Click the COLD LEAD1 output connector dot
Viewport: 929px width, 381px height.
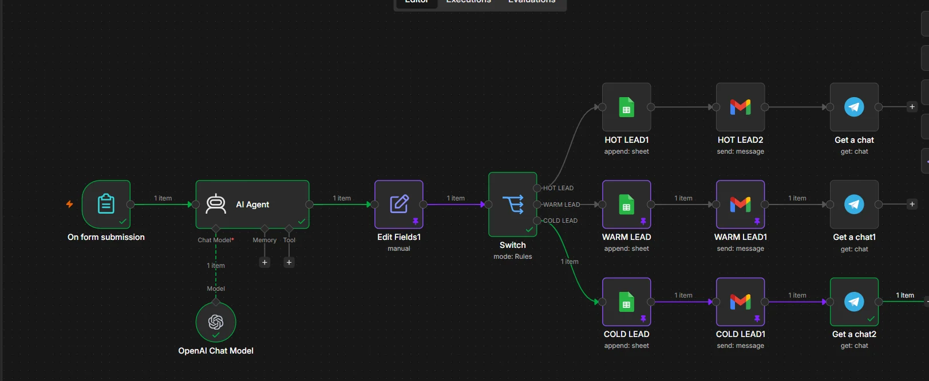[x=765, y=302]
